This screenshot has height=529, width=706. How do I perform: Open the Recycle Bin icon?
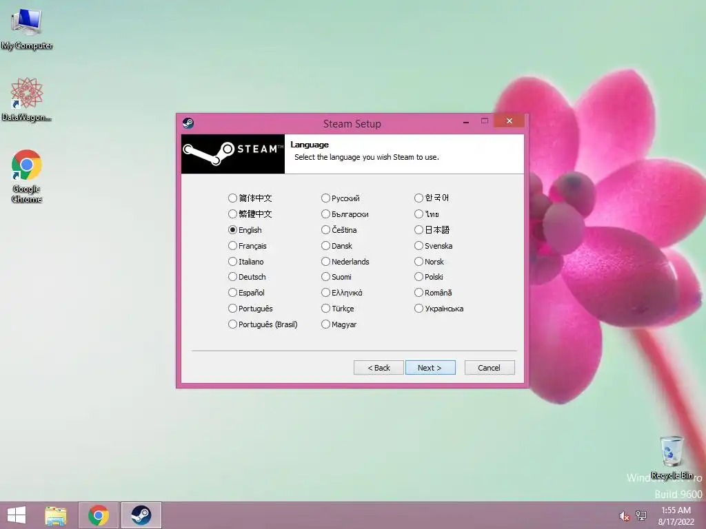672,457
